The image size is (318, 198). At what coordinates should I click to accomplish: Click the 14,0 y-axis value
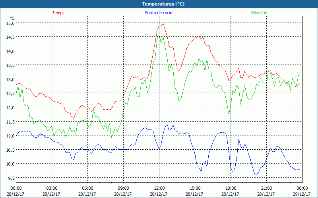click(x=11, y=51)
